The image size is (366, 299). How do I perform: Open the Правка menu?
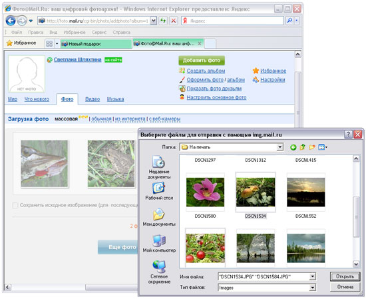coord(36,32)
